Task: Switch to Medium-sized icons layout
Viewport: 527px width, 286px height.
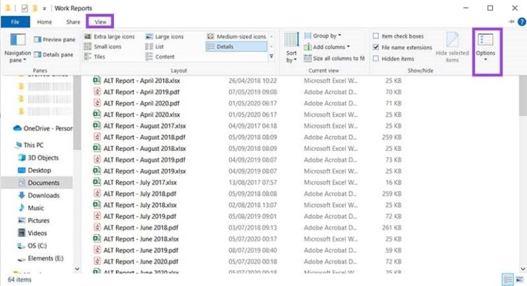Action: (237, 36)
